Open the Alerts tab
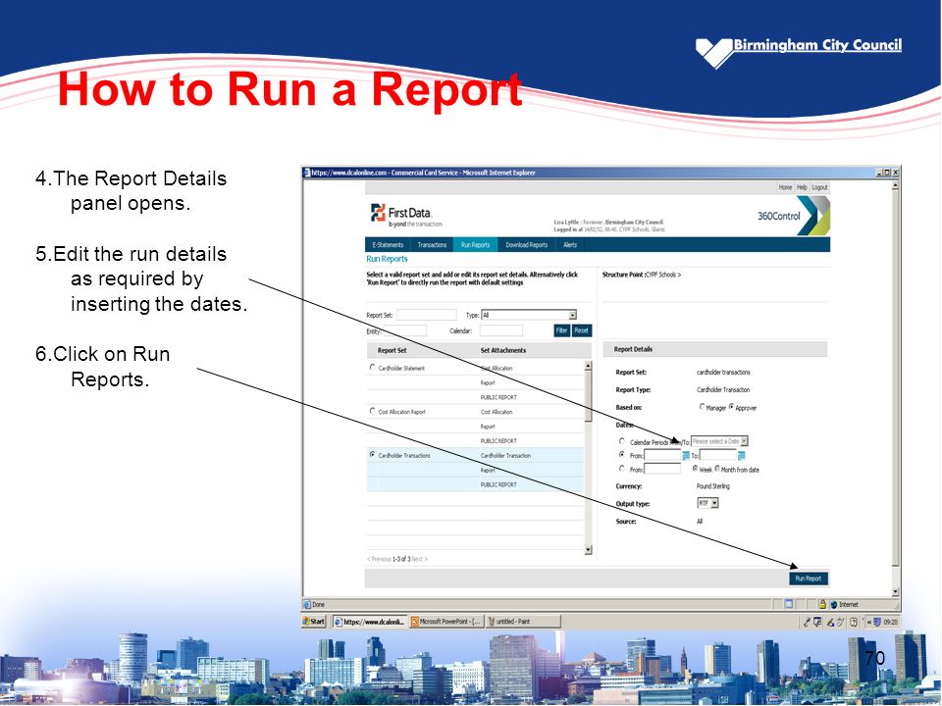 pos(570,245)
